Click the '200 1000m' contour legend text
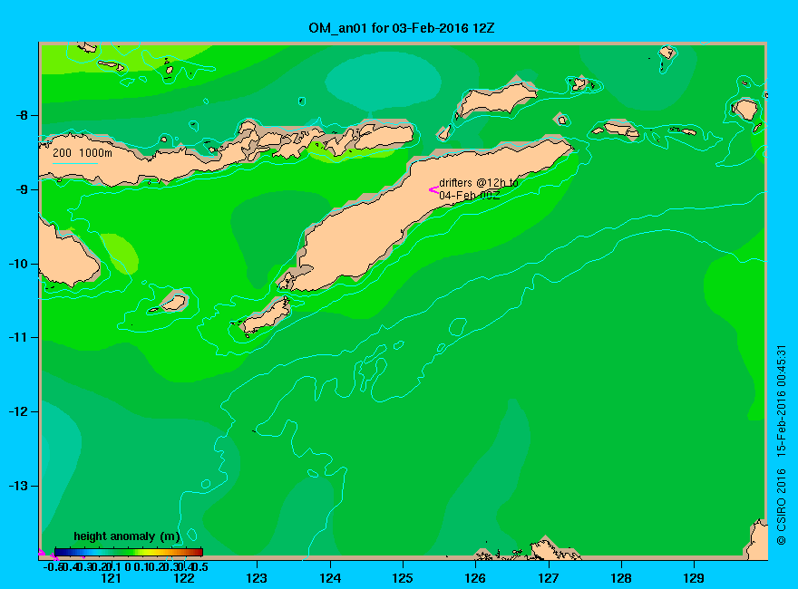 tap(83, 152)
